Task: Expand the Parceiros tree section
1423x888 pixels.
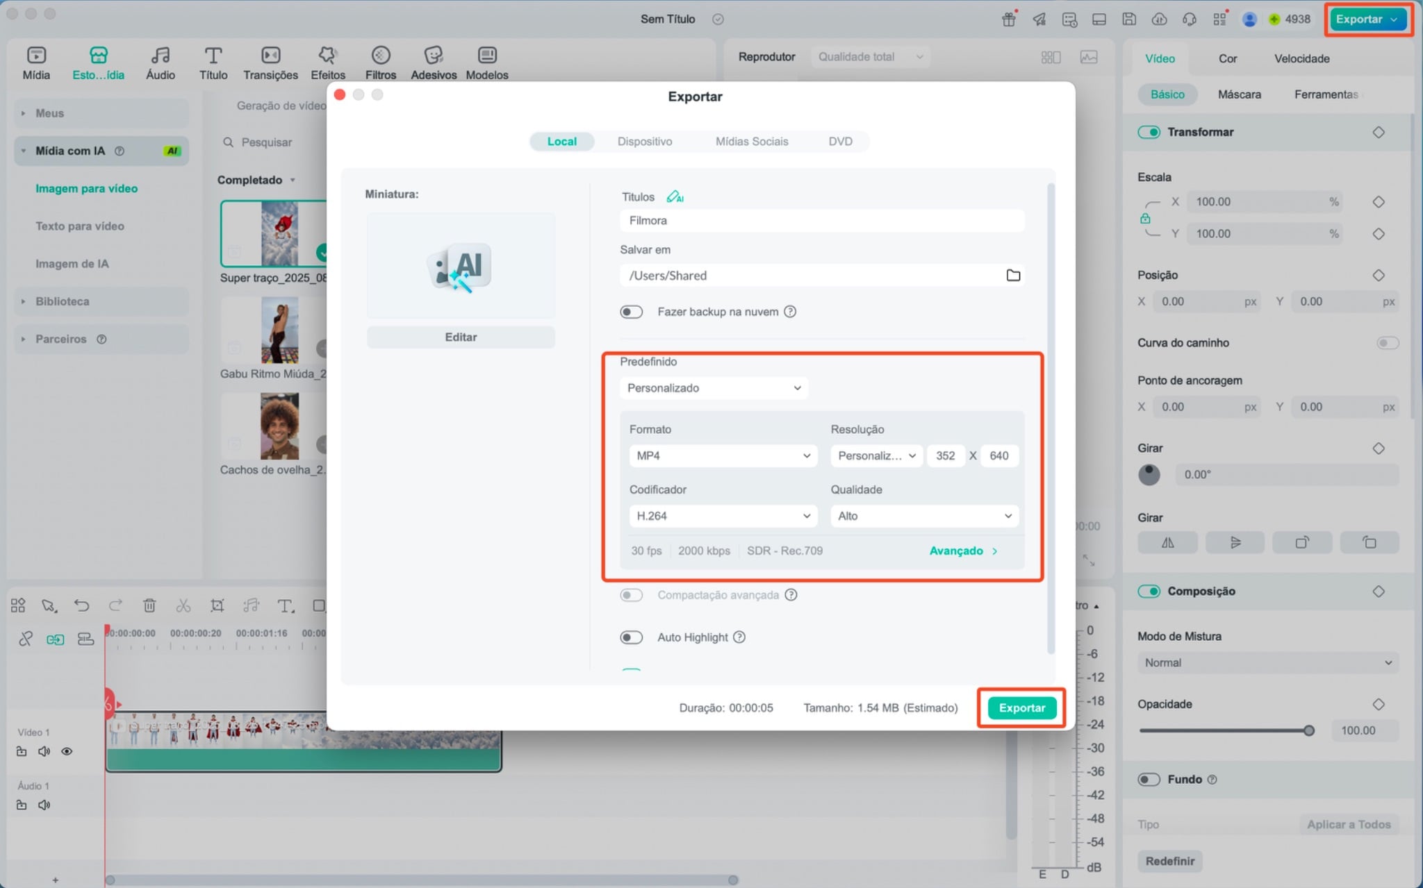Action: click(101, 339)
